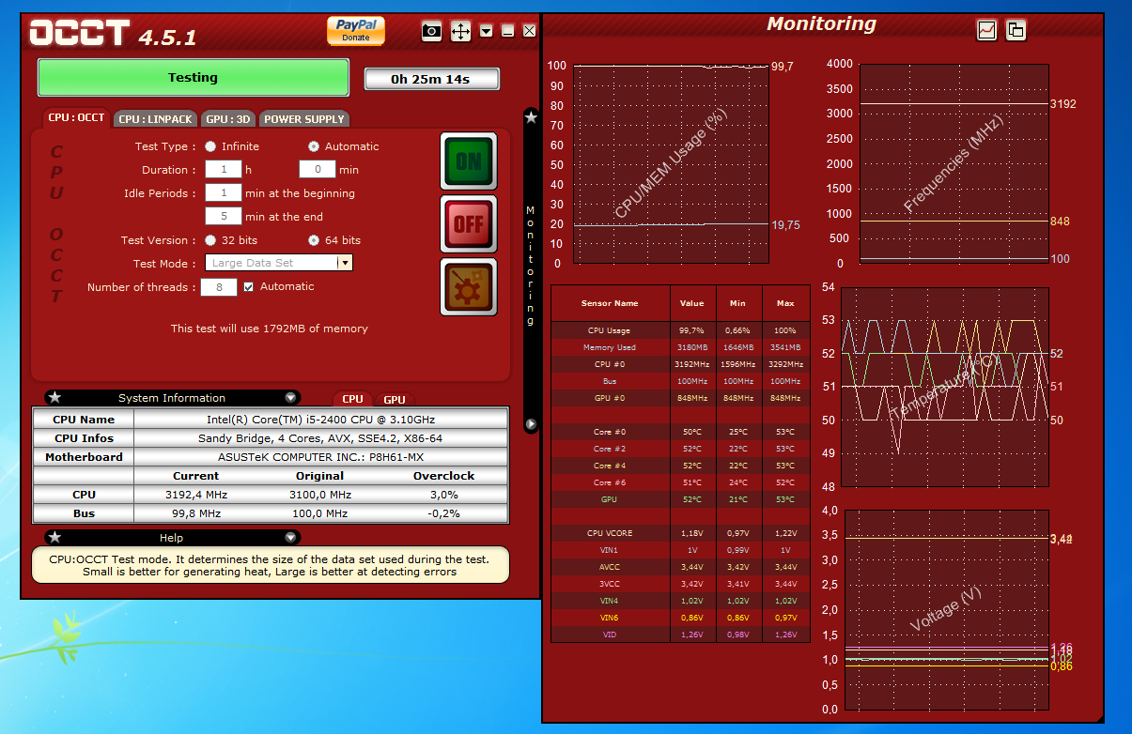
Task: Click the Core #6 temperature row
Action: coord(680,482)
